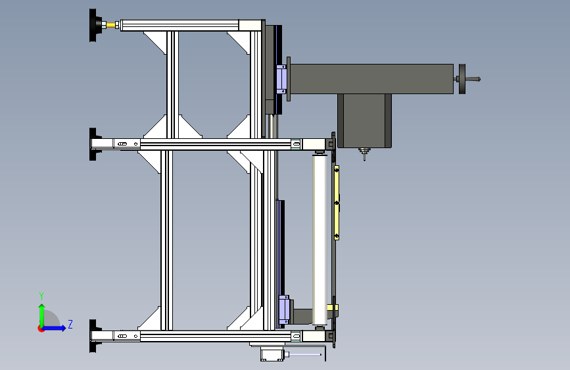The height and width of the screenshot is (370, 570).
Task: Click the green Y axis arrow of the triad
Action: (42, 315)
